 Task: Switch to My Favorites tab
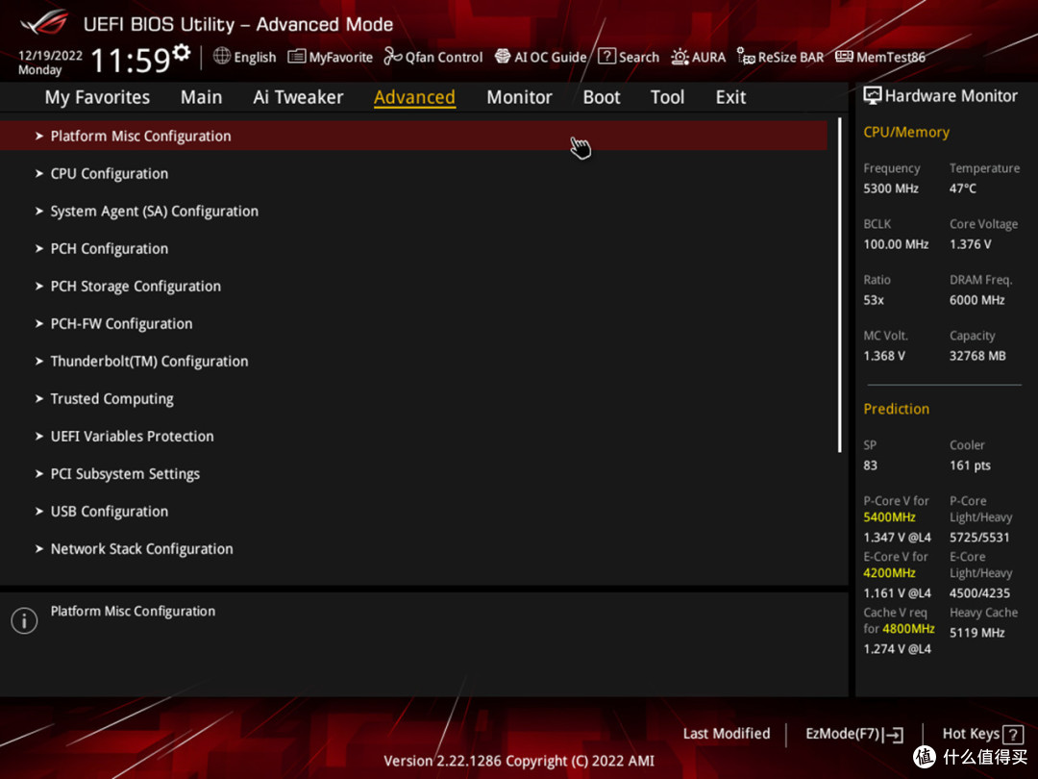pos(97,97)
